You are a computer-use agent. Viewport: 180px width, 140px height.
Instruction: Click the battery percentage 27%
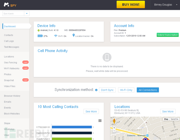coord(45,36)
